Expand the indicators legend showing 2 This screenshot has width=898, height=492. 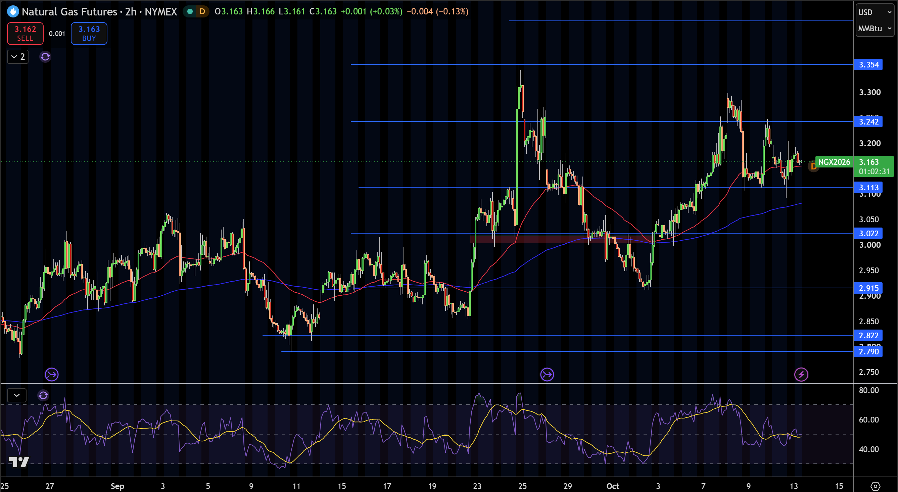[x=18, y=56]
